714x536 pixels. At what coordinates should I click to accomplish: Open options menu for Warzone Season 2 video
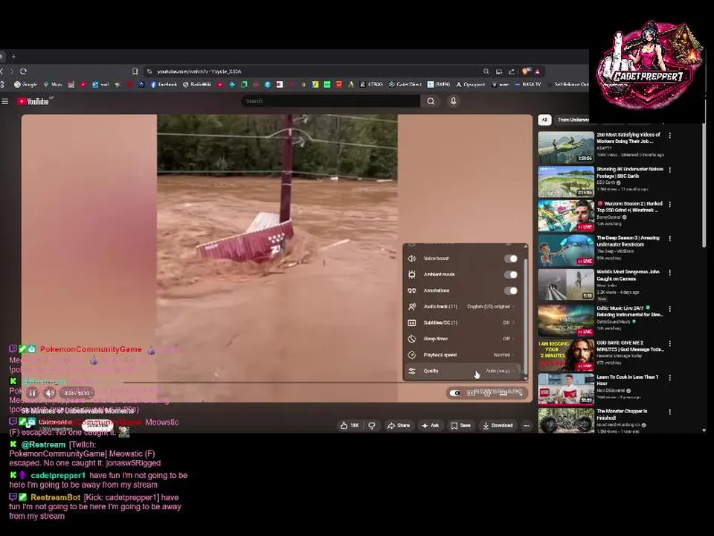670,204
